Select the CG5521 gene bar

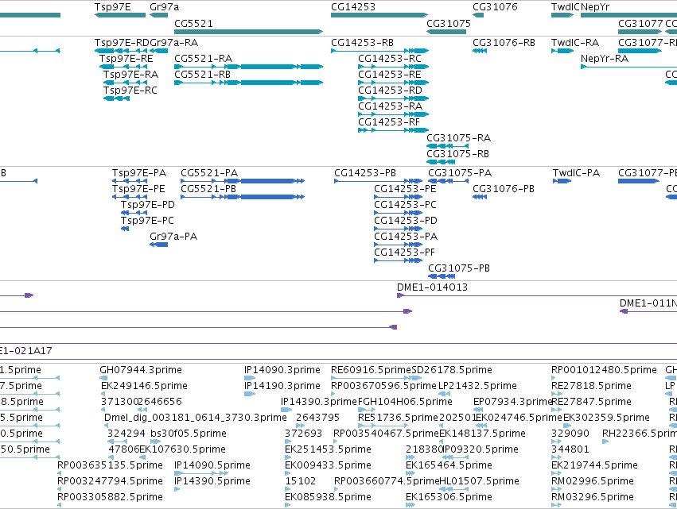tap(249, 32)
